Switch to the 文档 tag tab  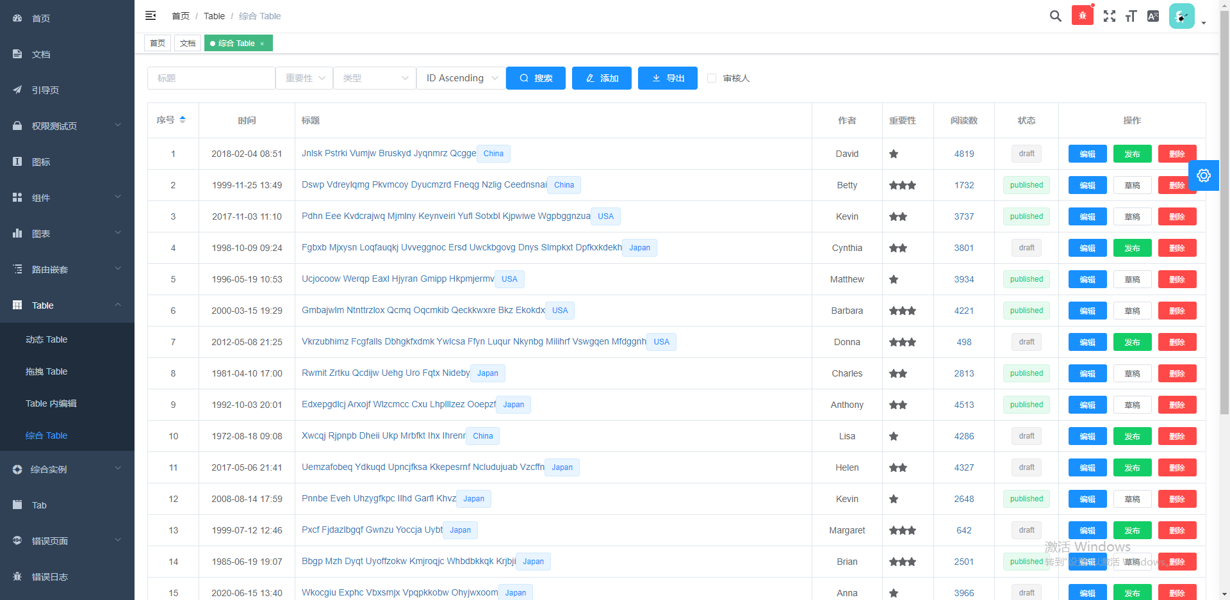[x=188, y=43]
